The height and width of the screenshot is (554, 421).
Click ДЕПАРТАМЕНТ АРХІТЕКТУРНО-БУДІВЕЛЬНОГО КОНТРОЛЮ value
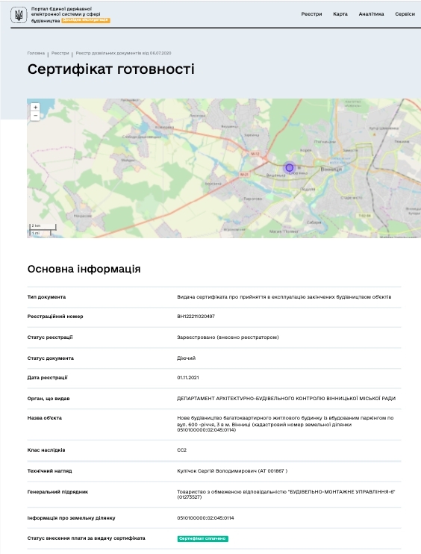pyautogui.click(x=286, y=398)
